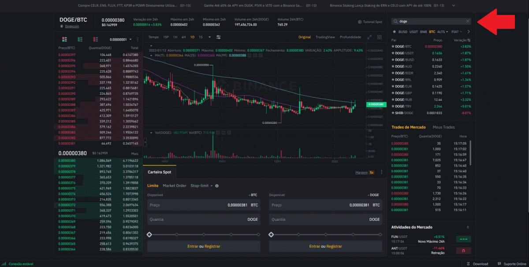This screenshot has height=267, width=529.
Task: Click ask price 0.00000397 in order book
Action: pyautogui.click(x=67, y=55)
